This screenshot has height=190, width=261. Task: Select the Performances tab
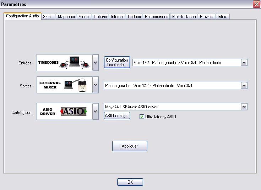click(x=156, y=17)
